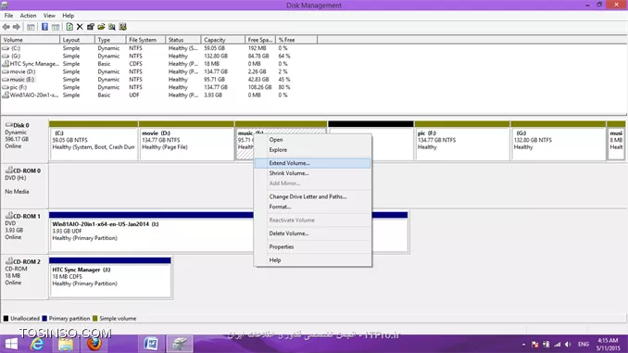Click the green Refresh toolbar icon

click(x=69, y=27)
